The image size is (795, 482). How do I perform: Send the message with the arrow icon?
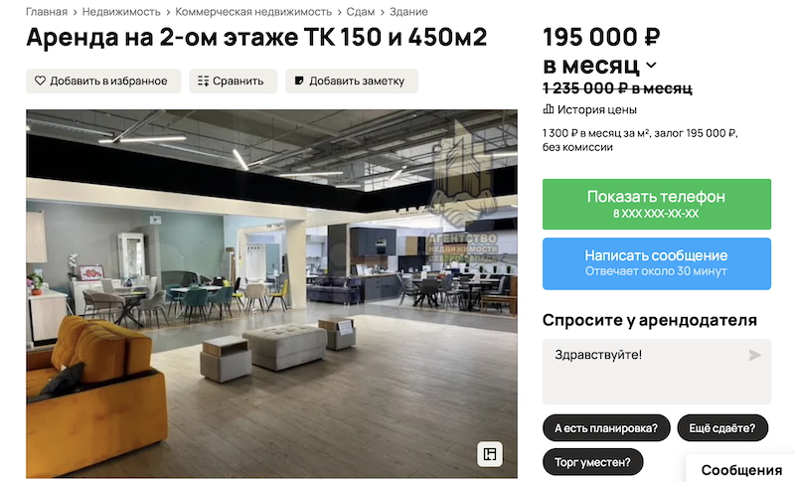(x=754, y=355)
